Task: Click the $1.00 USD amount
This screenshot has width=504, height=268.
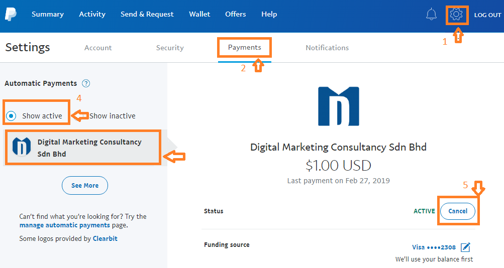Action: tap(339, 166)
